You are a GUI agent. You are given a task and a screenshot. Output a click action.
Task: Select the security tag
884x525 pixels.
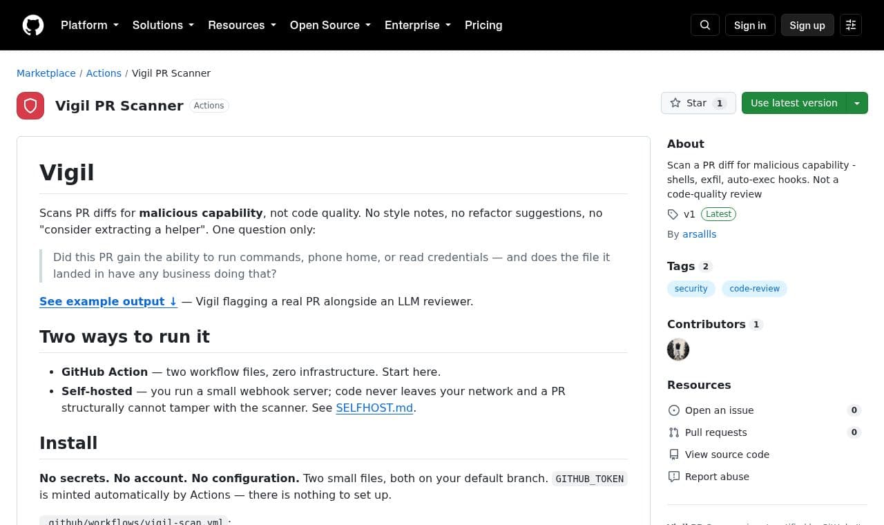point(691,289)
